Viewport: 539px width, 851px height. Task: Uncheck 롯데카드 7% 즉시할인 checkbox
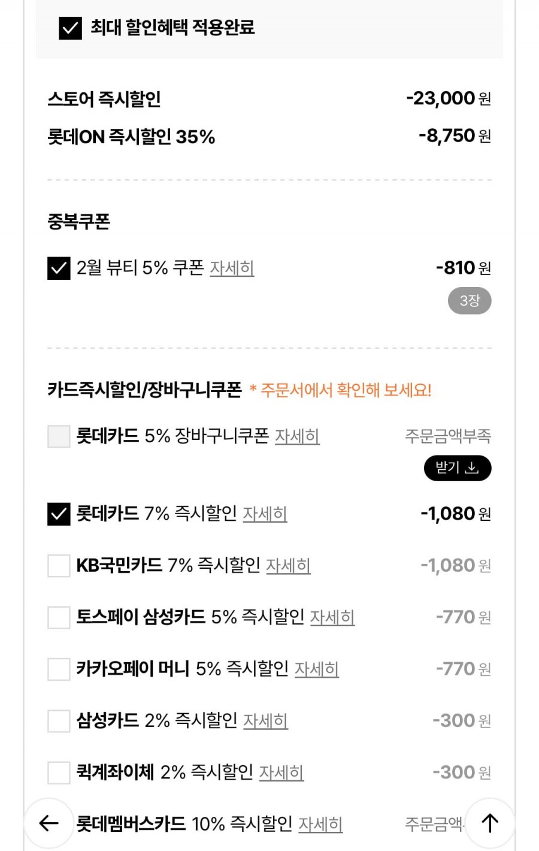59,514
